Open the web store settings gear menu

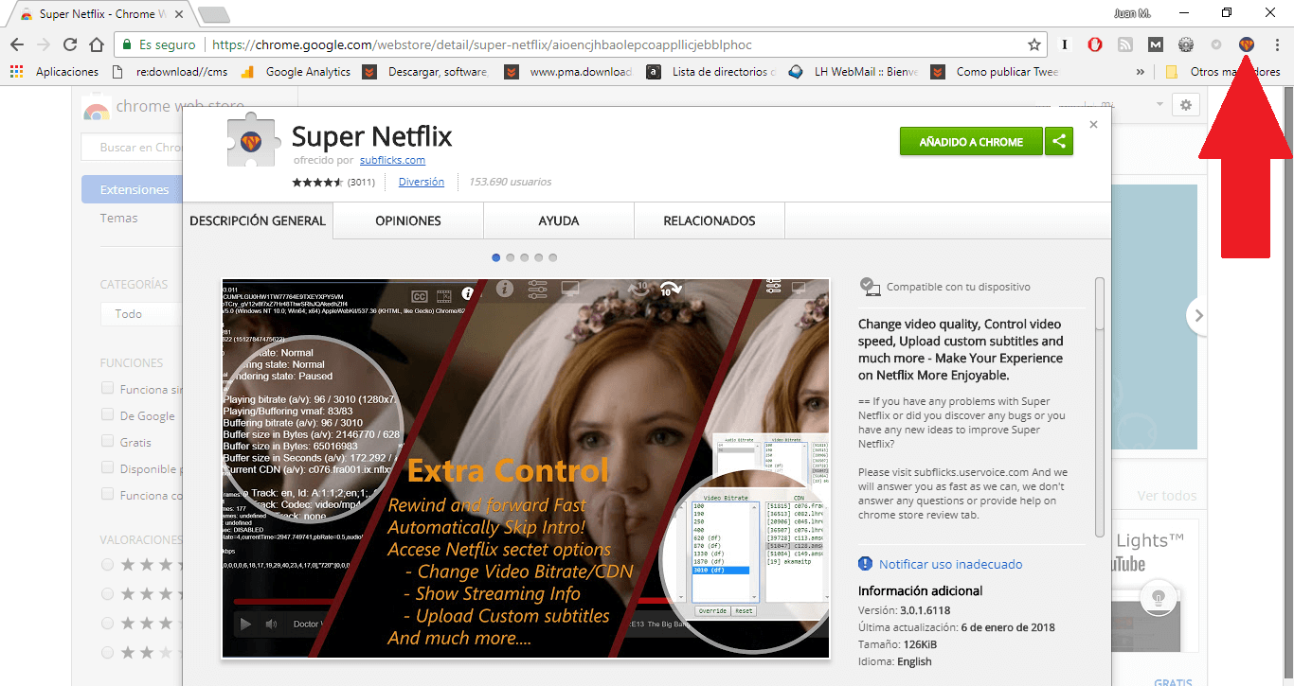pyautogui.click(x=1186, y=105)
